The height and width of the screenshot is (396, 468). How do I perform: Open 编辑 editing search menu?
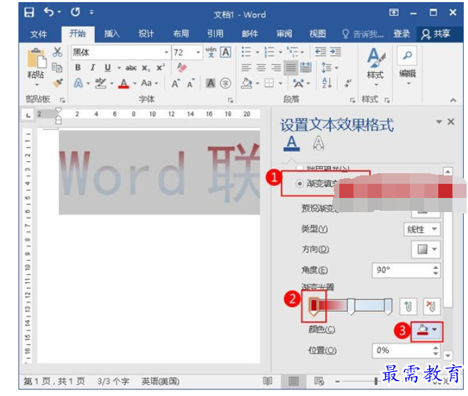point(408,66)
